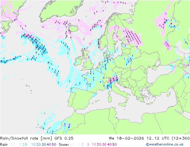Select the Snow 30 legend value
The image size is (190, 147).
[104, 145]
